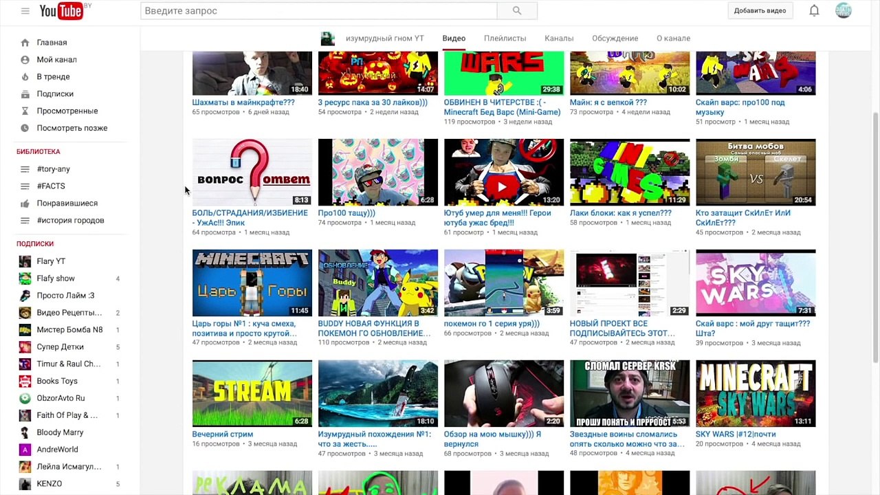
Task: Open SKY WARS |#12|почти video title
Action: [x=736, y=434]
